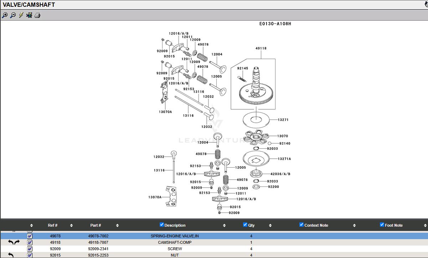Click the zoom out magnifier icon
Viewport: 428px width, 258px height.
pyautogui.click(x=13, y=15)
